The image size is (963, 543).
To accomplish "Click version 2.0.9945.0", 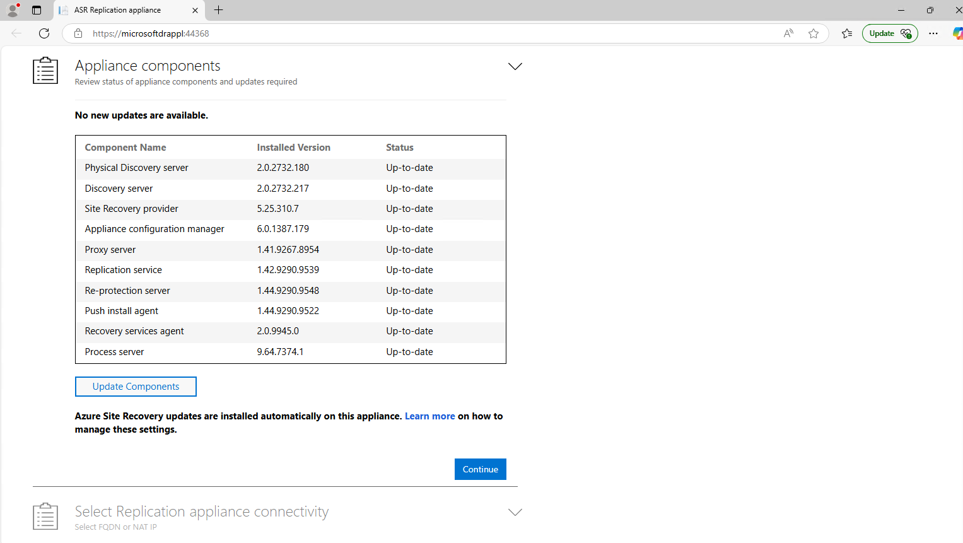I will pos(278,331).
